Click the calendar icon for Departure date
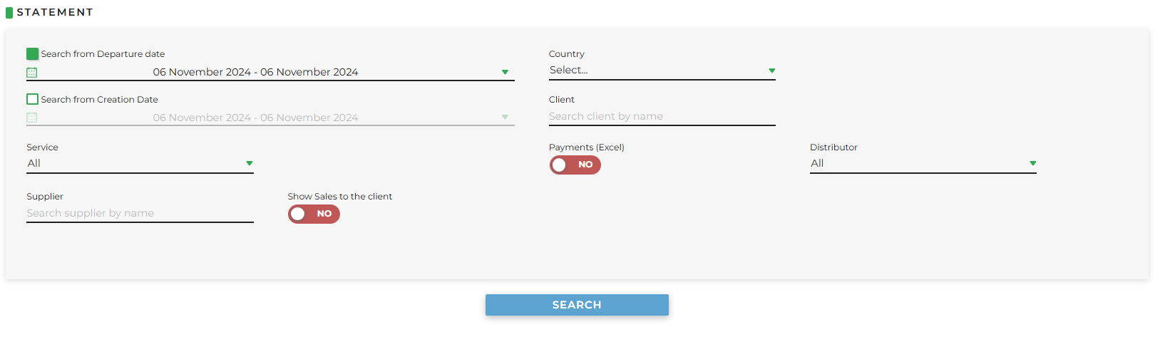 tap(31, 73)
